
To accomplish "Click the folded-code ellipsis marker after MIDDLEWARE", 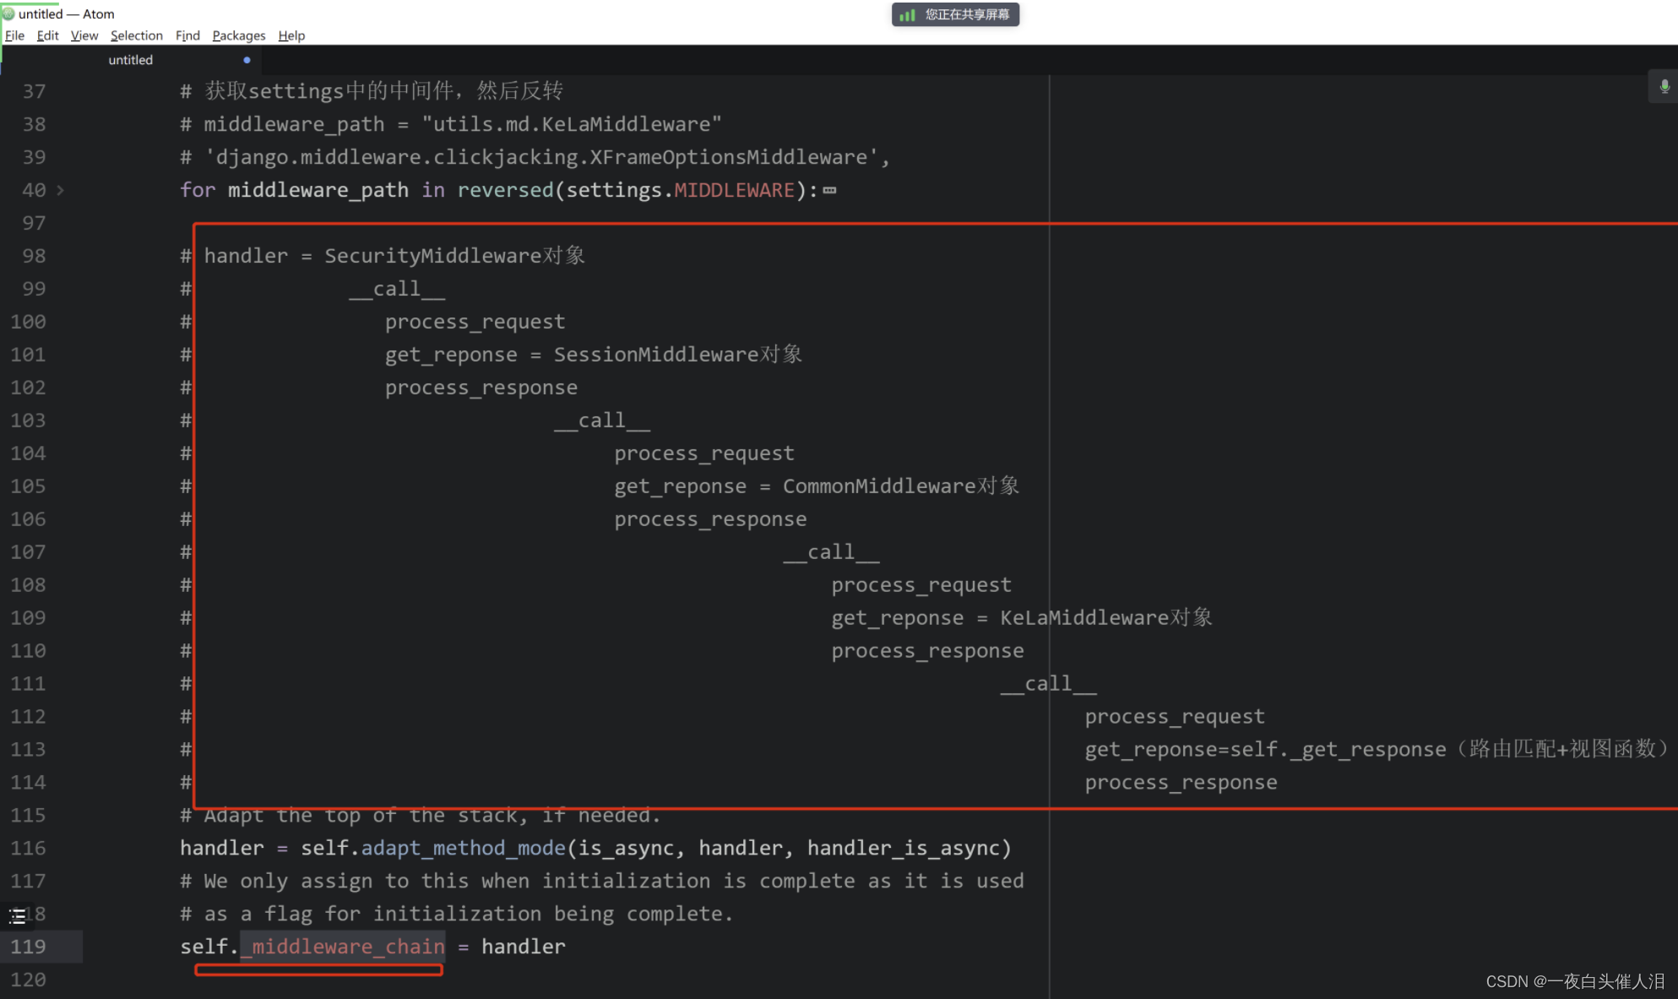I will (x=830, y=190).
